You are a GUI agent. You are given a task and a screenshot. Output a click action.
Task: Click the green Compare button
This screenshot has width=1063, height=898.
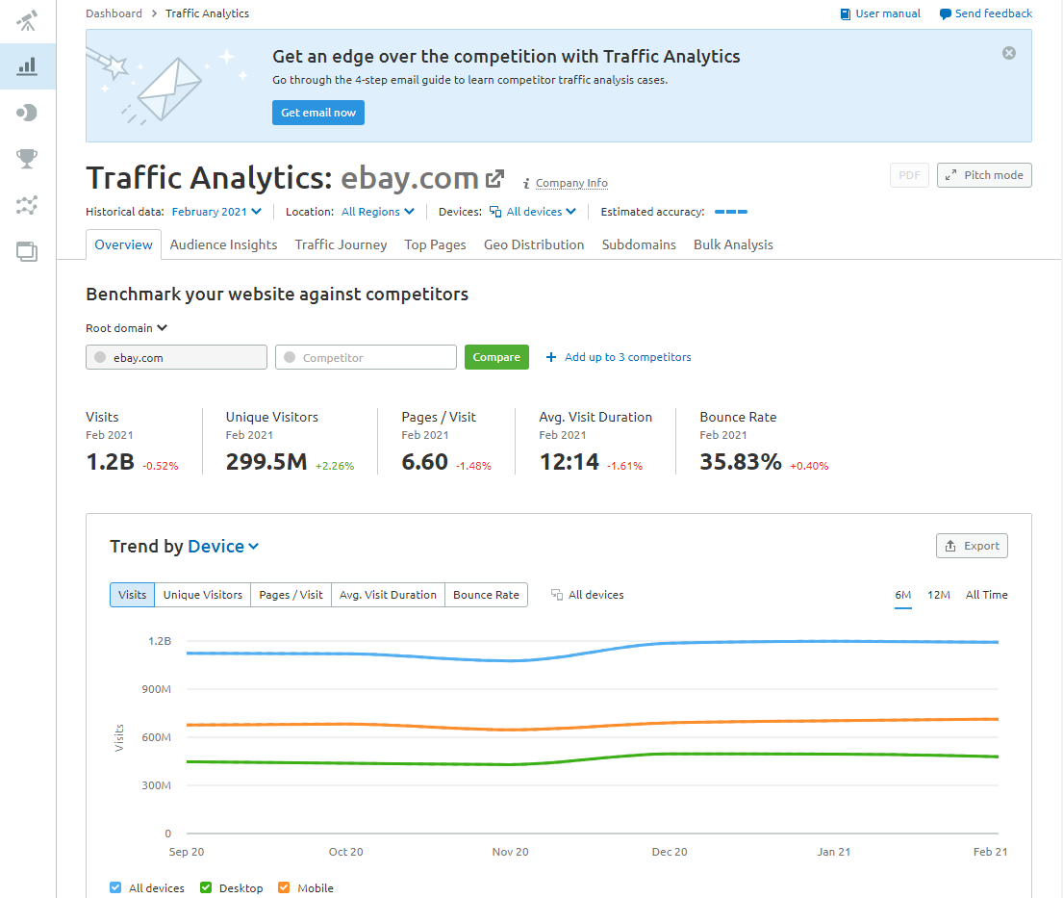[496, 357]
